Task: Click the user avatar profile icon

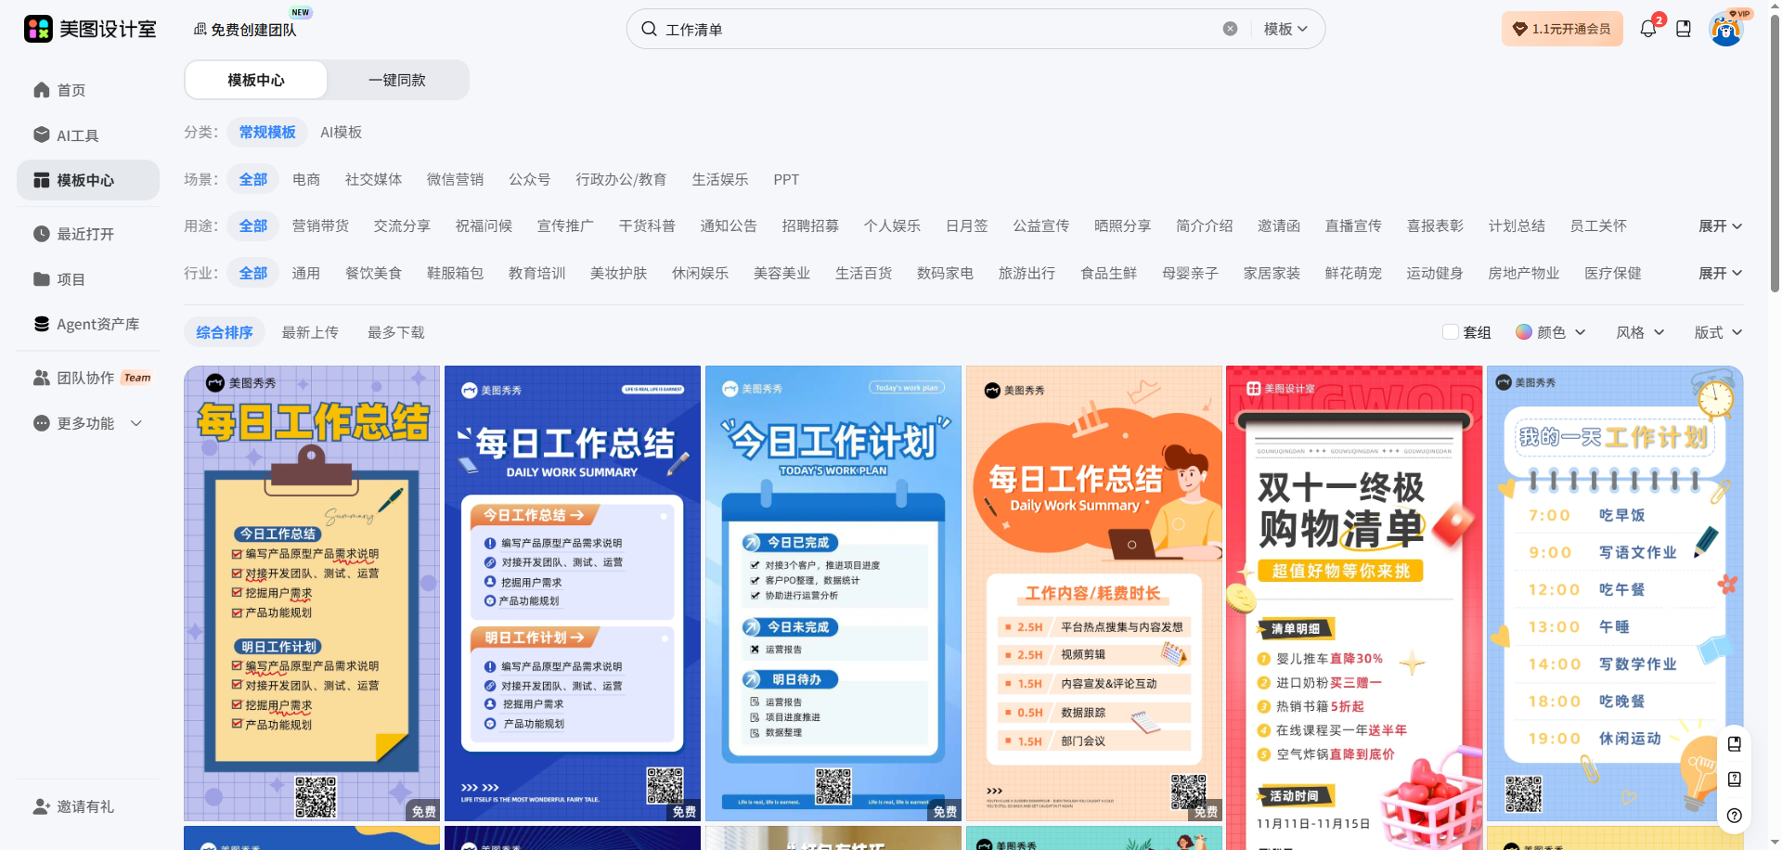Action: coord(1725,30)
